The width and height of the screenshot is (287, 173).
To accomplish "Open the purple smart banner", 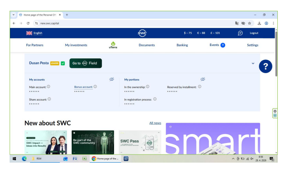I will pyautogui.click(x=213, y=139).
